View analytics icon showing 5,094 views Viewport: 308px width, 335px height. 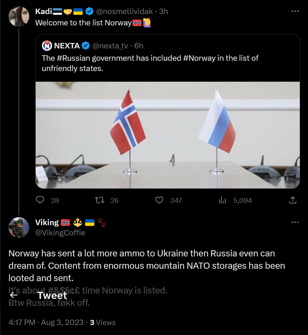point(222,200)
